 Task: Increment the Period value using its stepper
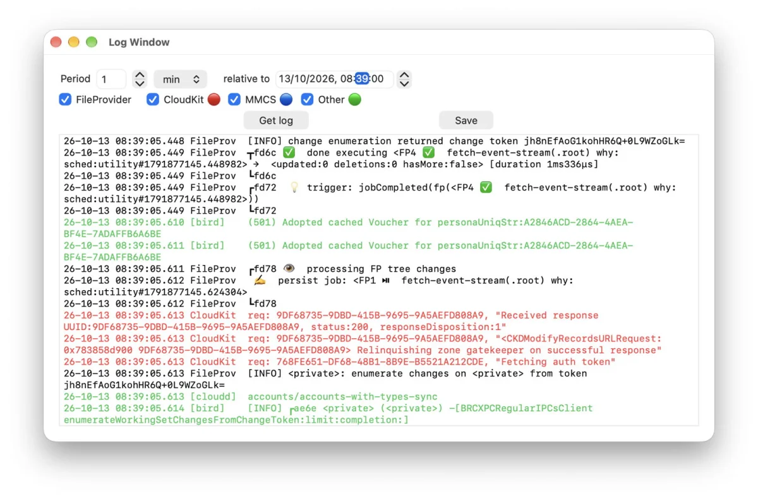(140, 75)
